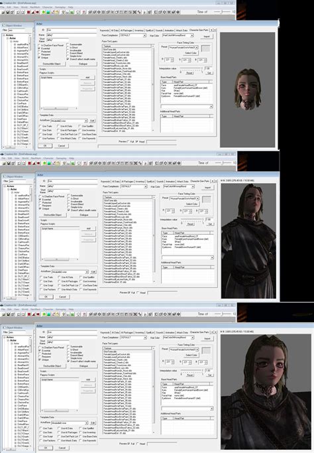The width and height of the screenshot is (314, 453).
Task: Switch to the Inventory tab in the top Actor dialog
Action: click(139, 31)
